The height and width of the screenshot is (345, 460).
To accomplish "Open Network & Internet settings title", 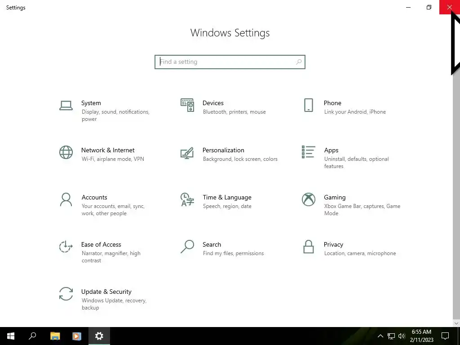I will [x=108, y=150].
